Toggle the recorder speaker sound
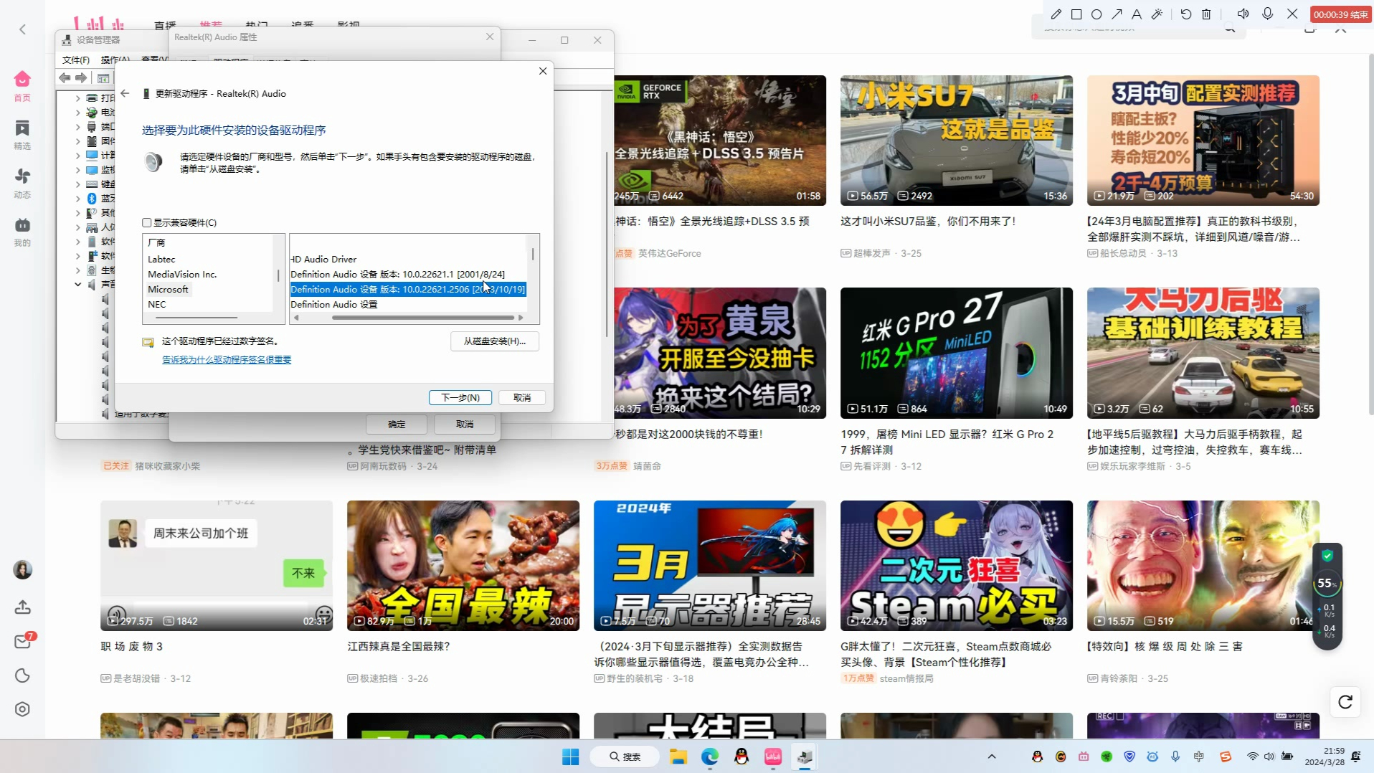This screenshot has height=773, width=1374. 1243,14
